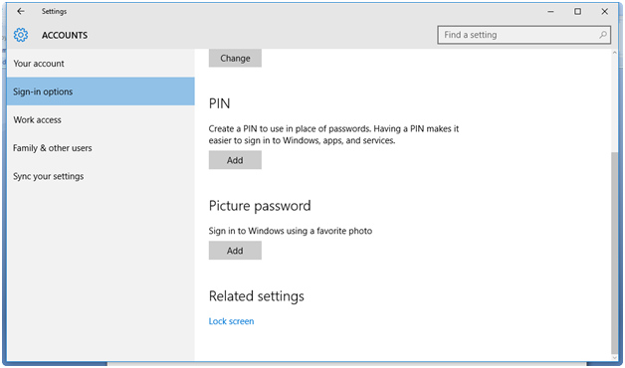Focus the Find a setting search box
Image resolution: width=625 pixels, height=368 pixels.
(x=523, y=35)
